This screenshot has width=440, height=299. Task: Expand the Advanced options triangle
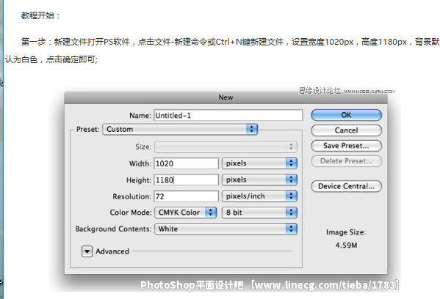pos(87,251)
